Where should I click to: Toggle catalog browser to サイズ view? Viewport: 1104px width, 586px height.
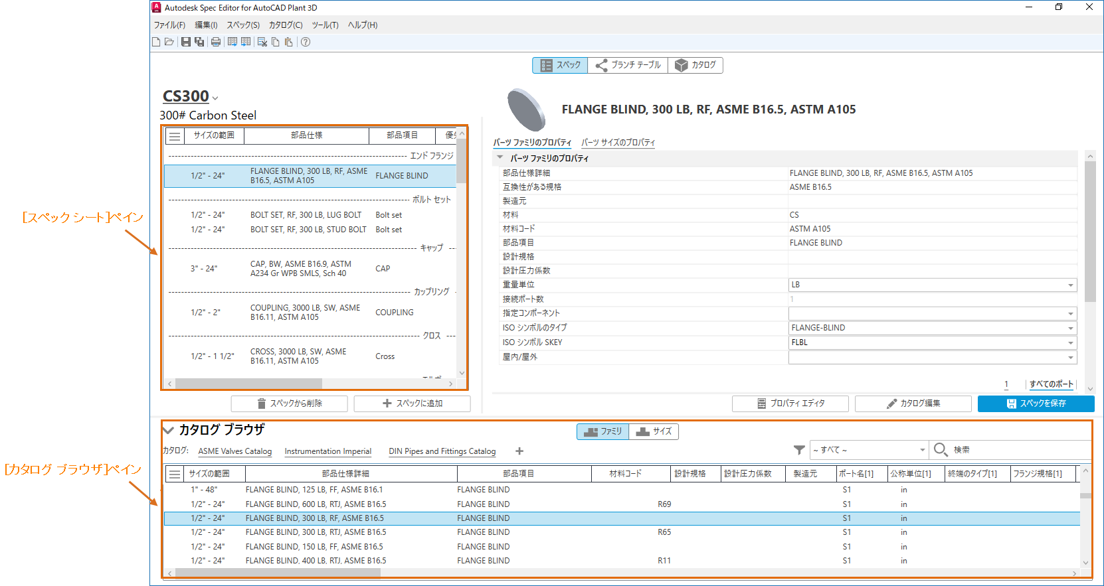[654, 431]
